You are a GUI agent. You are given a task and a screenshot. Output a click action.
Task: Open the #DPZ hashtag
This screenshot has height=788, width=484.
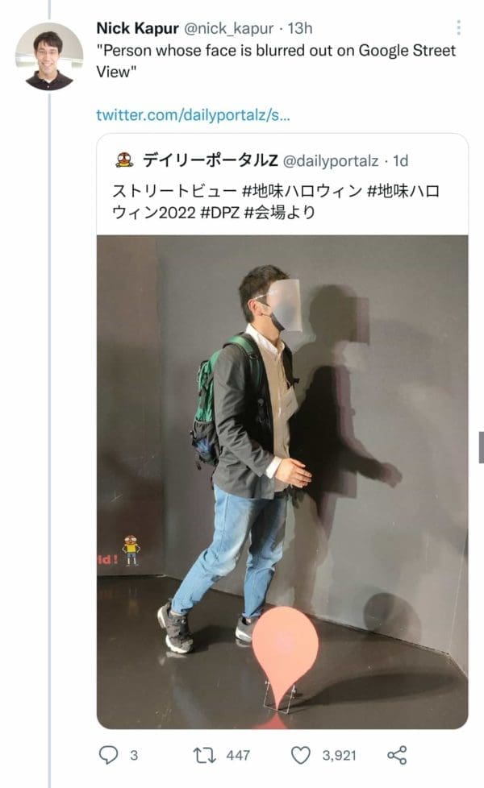point(219,213)
